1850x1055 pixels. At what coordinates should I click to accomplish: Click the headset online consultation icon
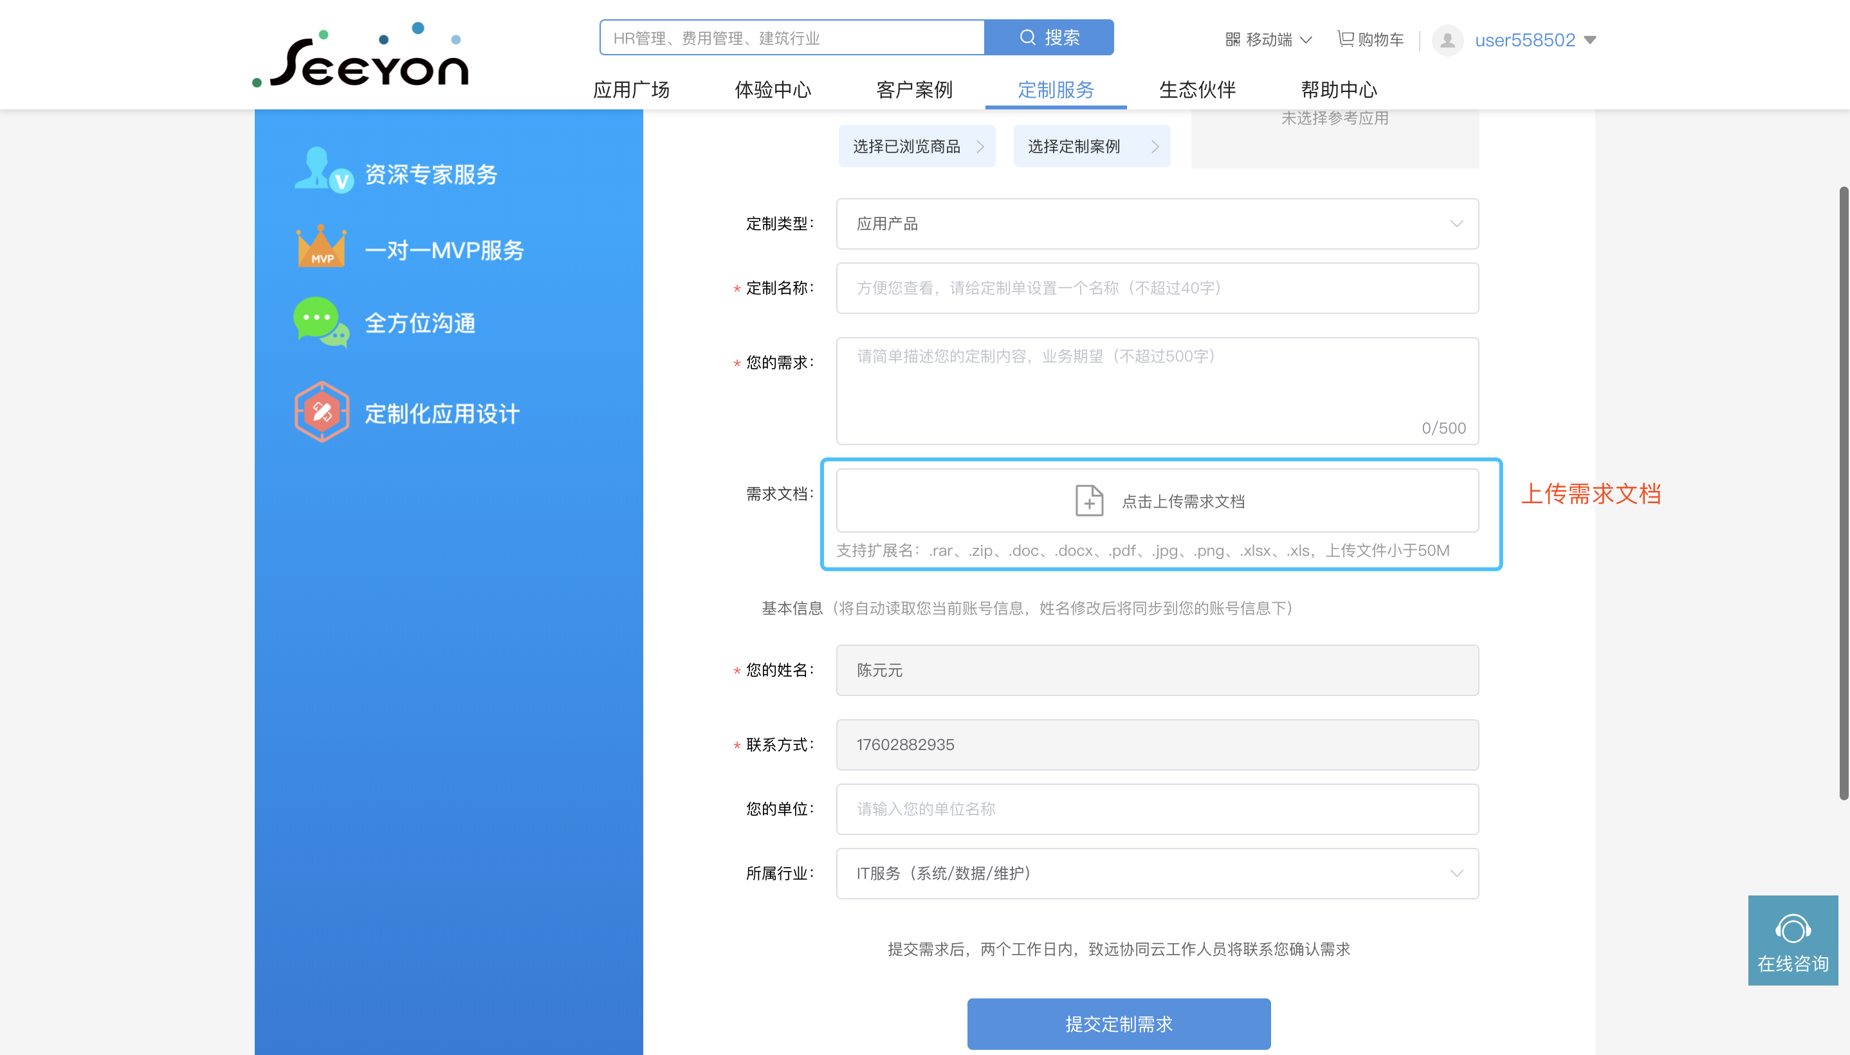[1792, 929]
